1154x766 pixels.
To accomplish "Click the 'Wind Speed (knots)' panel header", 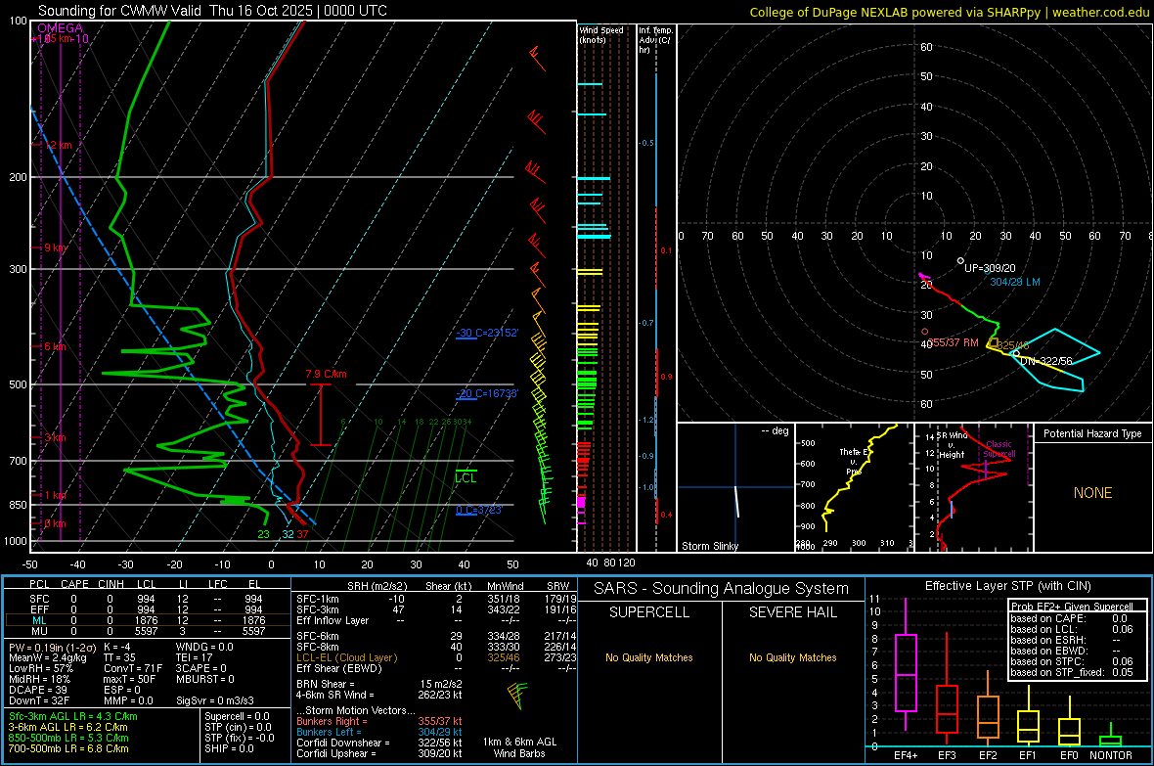I will 601,34.
